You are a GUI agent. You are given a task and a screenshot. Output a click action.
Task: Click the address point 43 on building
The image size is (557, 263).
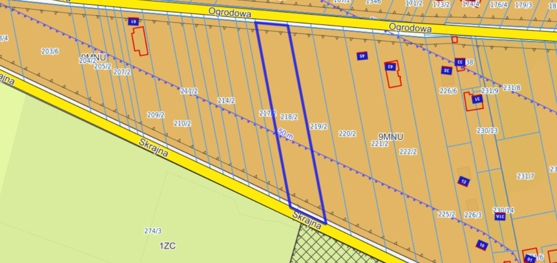point(391,67)
